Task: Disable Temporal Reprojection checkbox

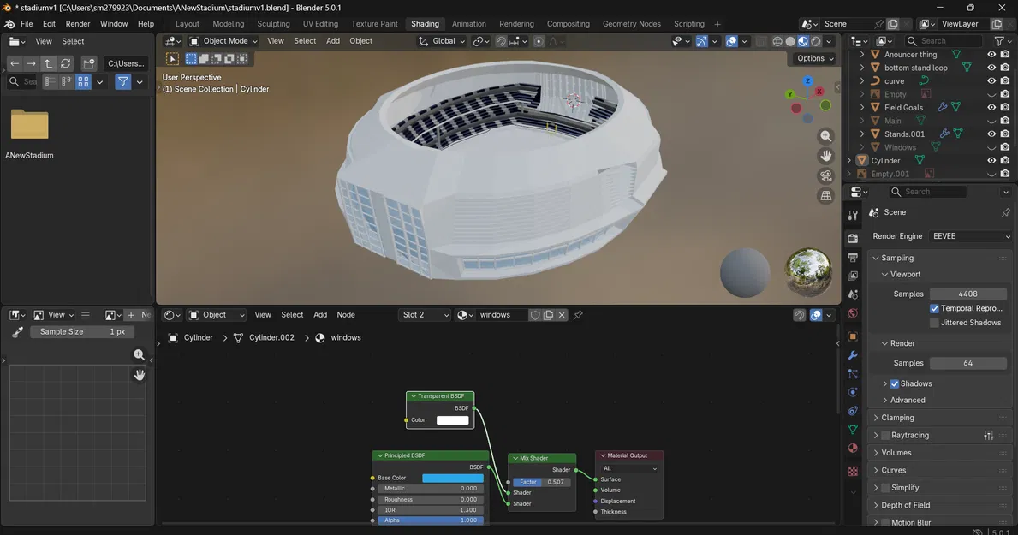Action: pos(934,308)
